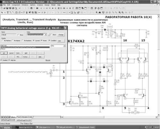Open the Flag mode tool dropdown arrow
Viewport: 160px width, 129px height.
tap(22, 12)
